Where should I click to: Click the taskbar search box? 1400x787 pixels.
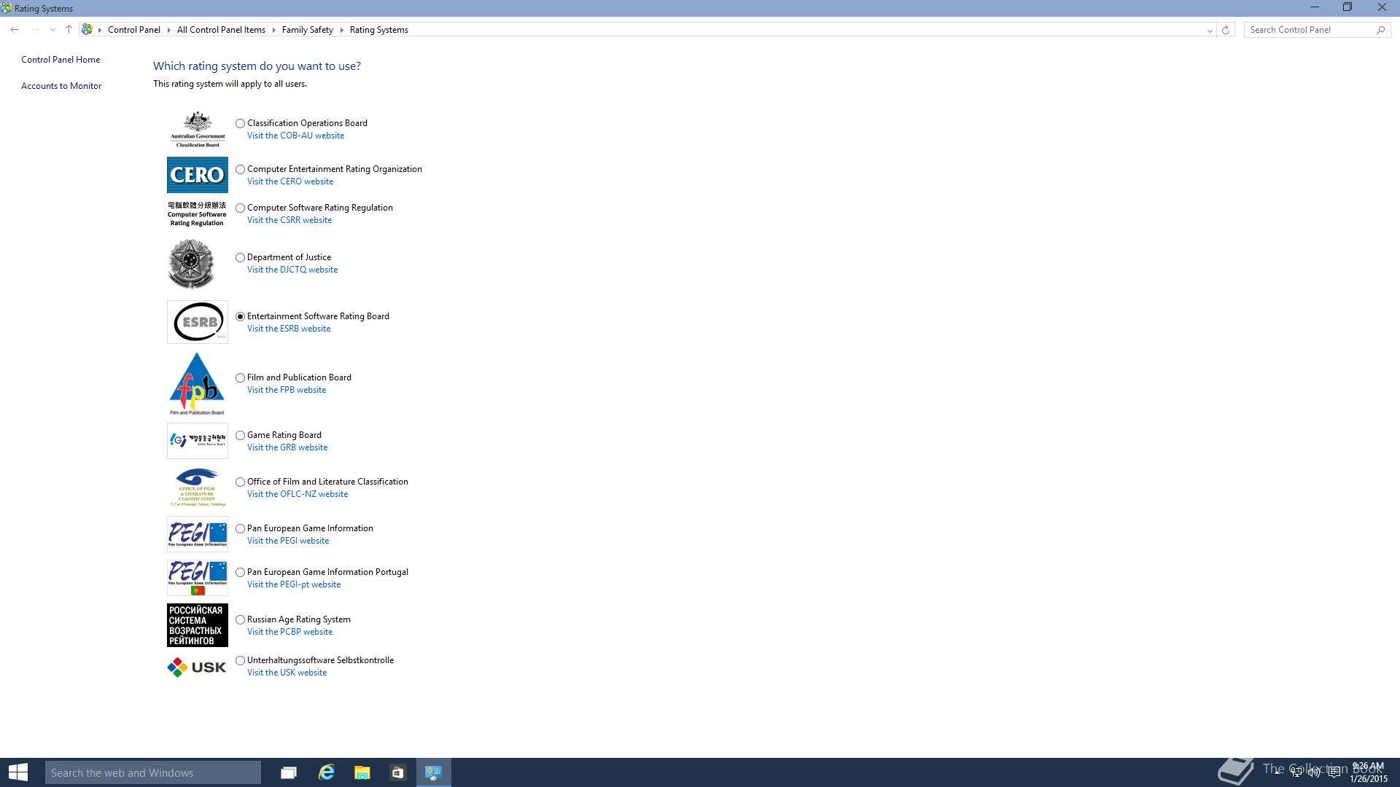point(153,772)
